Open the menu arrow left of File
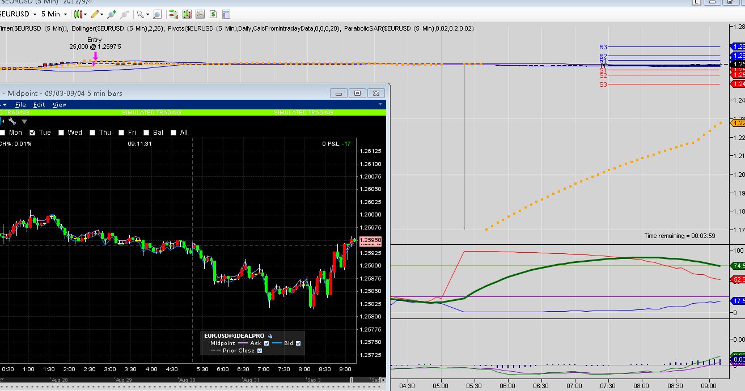 coord(4,104)
